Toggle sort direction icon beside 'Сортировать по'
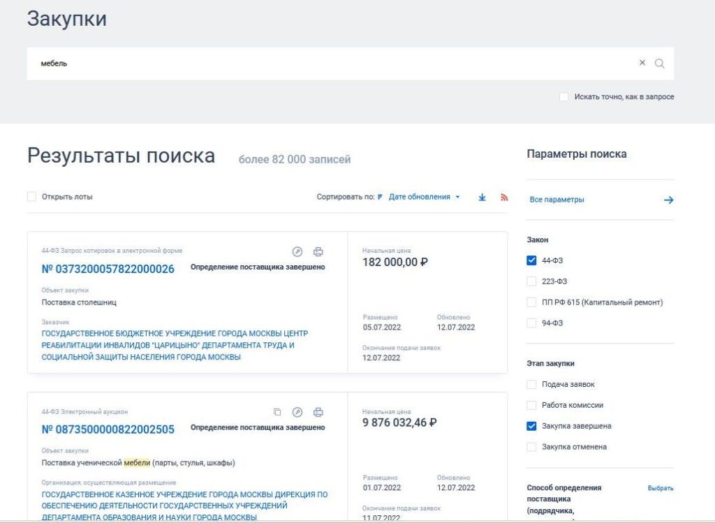Viewport: 715px width, 523px height. (x=381, y=197)
